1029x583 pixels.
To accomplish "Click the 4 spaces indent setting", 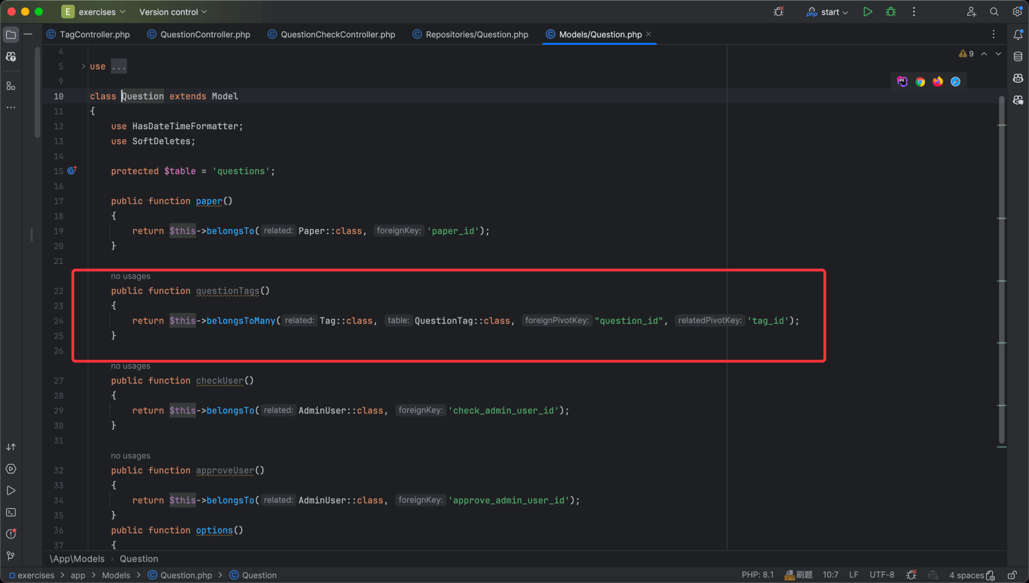I will 967,575.
